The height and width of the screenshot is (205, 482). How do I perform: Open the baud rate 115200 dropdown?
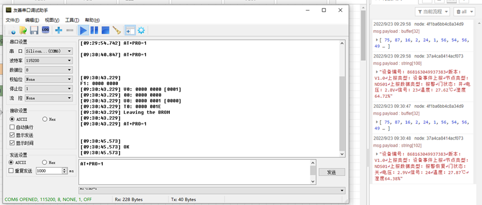(x=49, y=60)
